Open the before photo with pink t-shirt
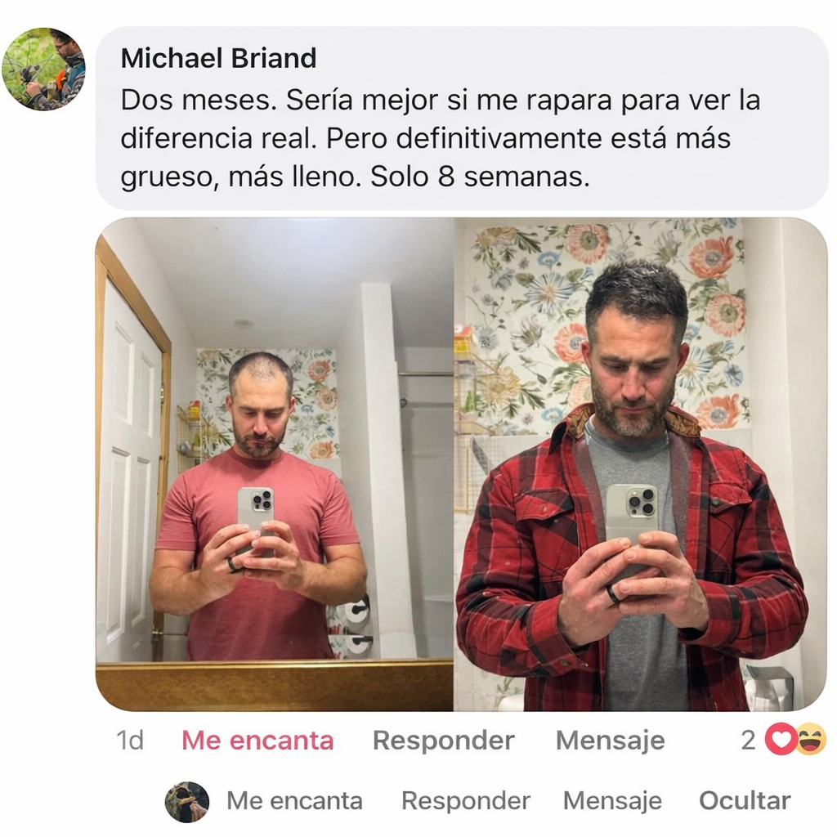 [275, 464]
